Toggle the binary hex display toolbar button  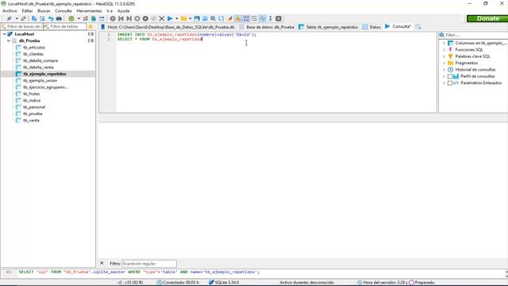(x=246, y=19)
